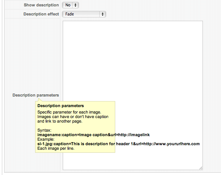Click the 'Each image per line' text

pyautogui.click(x=56, y=149)
